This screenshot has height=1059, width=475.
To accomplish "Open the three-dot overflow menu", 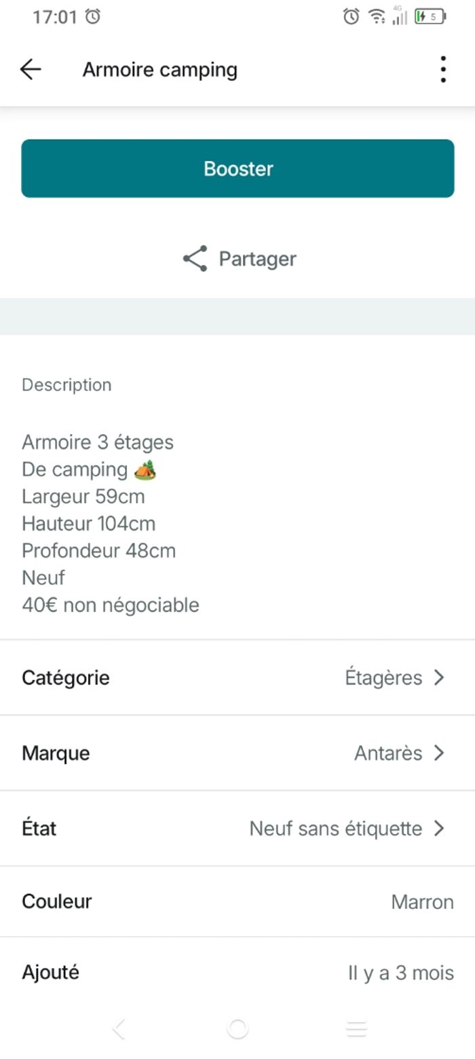I will coord(442,69).
